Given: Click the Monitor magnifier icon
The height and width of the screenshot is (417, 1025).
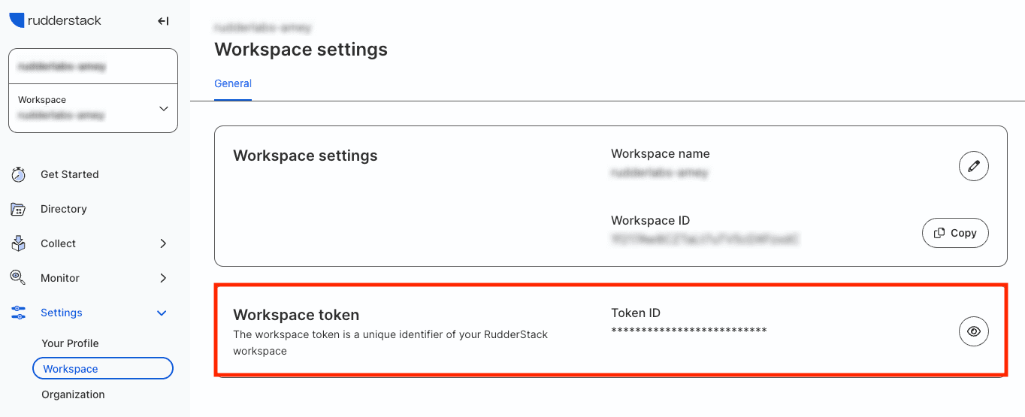Looking at the screenshot, I should click(19, 278).
